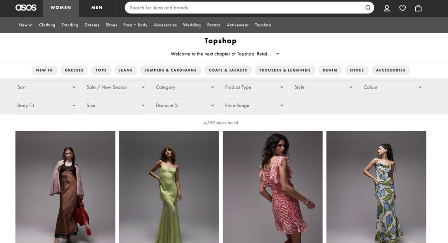Open the My Account profile icon
This screenshot has width=448, height=243.
click(387, 8)
